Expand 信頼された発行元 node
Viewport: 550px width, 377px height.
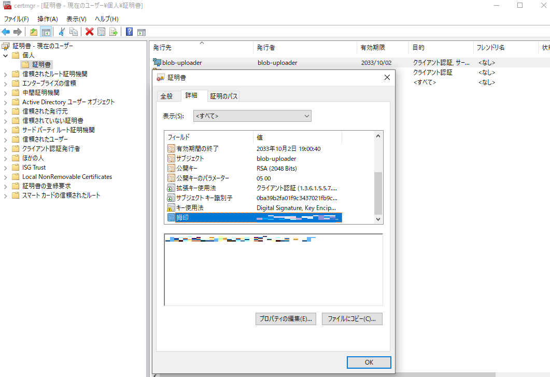coord(5,111)
